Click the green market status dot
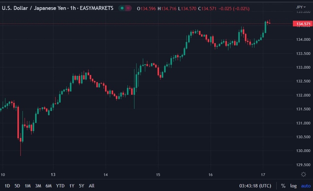 click(122, 8)
